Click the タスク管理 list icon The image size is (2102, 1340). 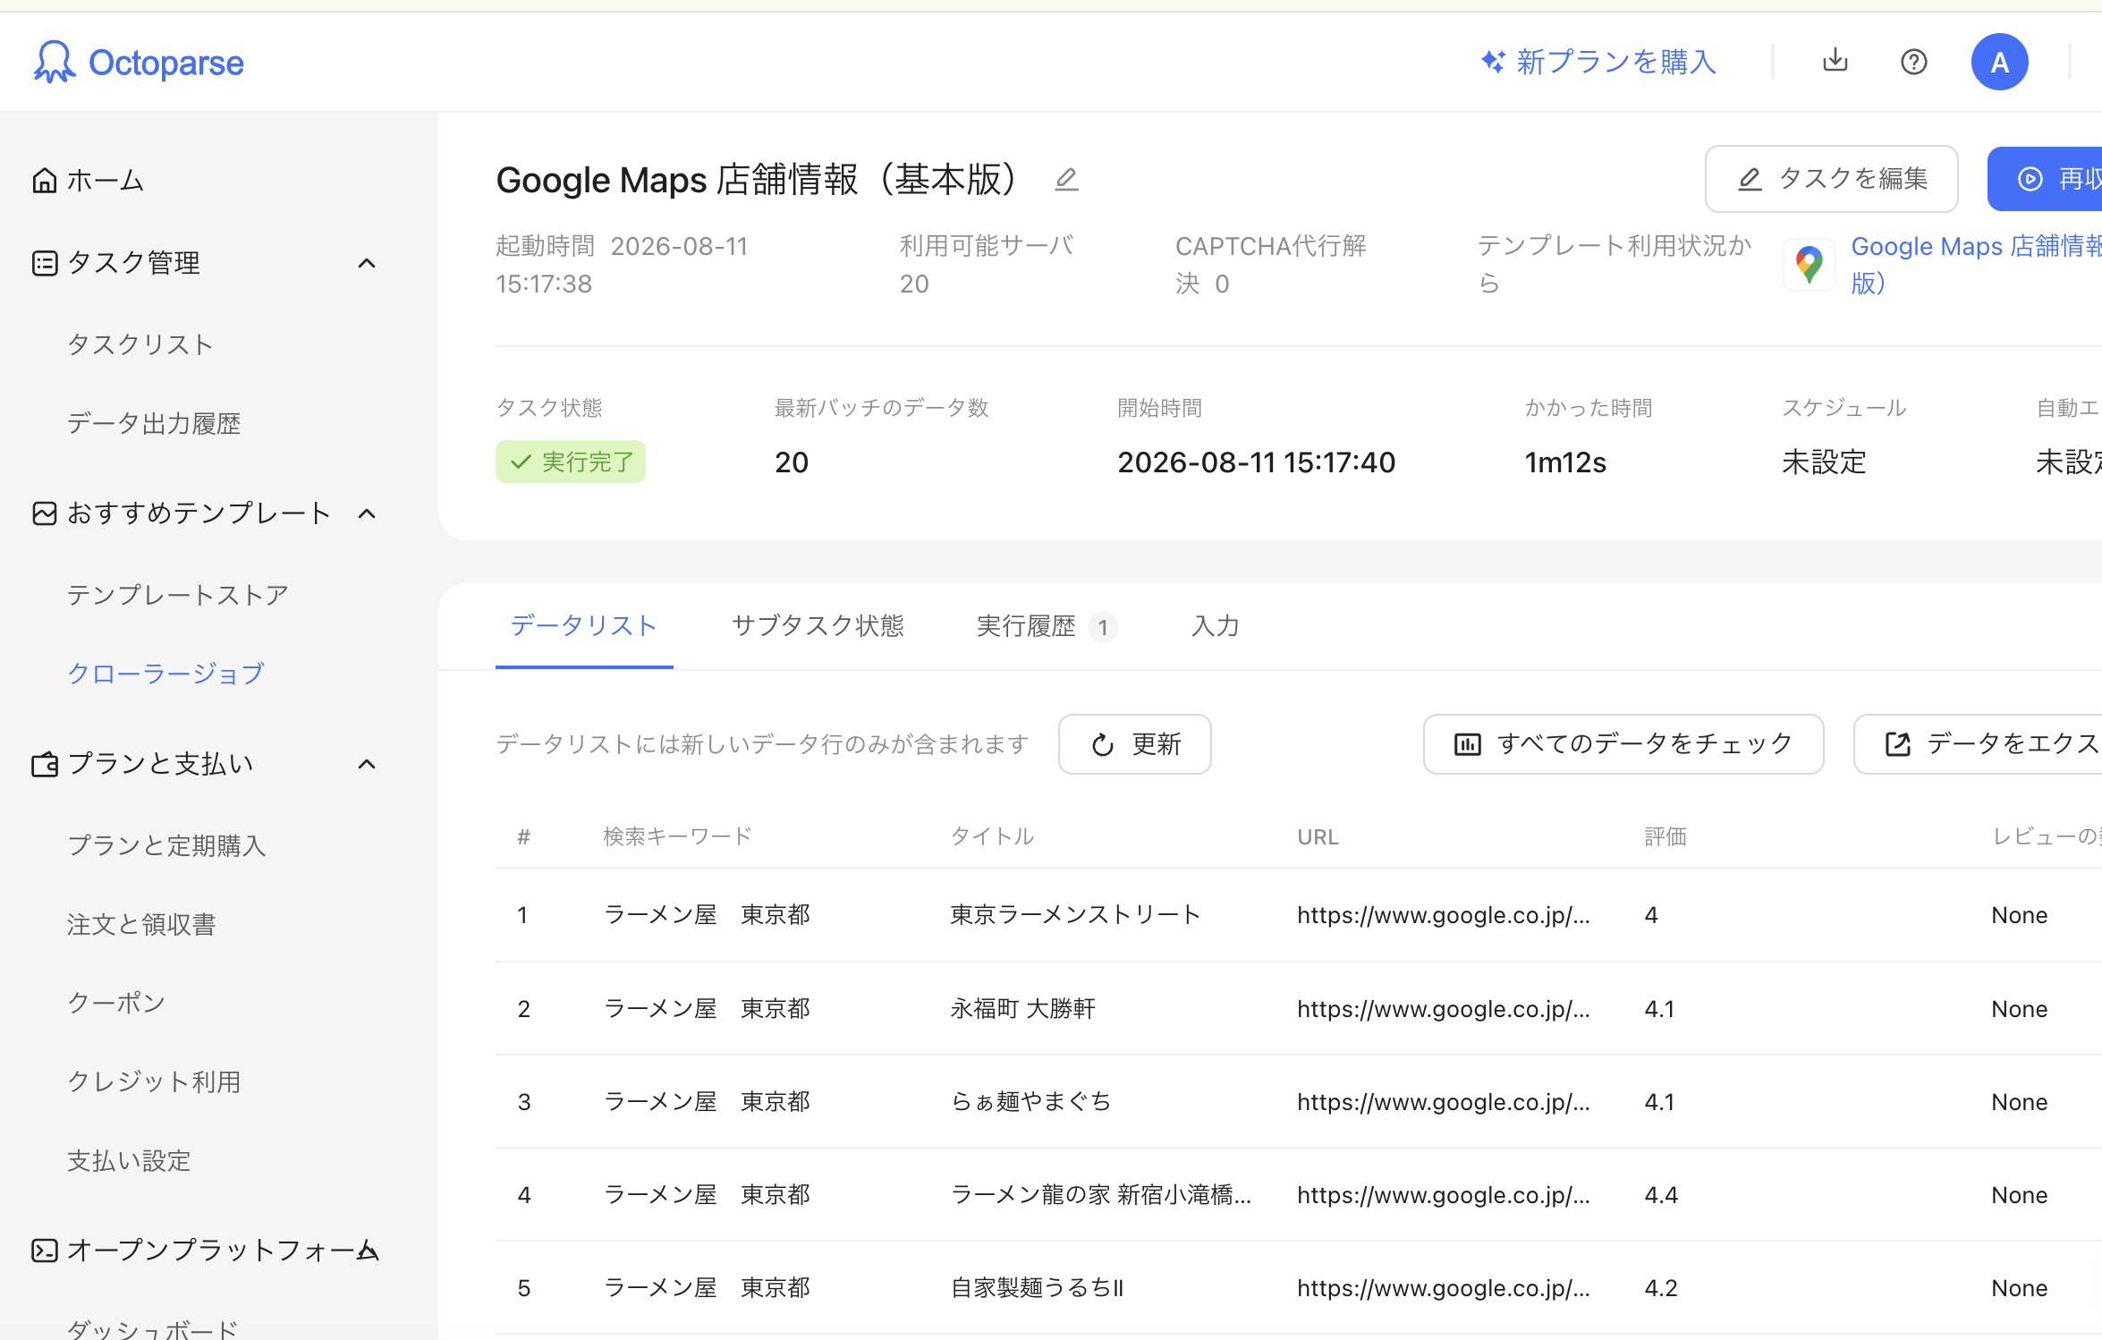(x=45, y=263)
